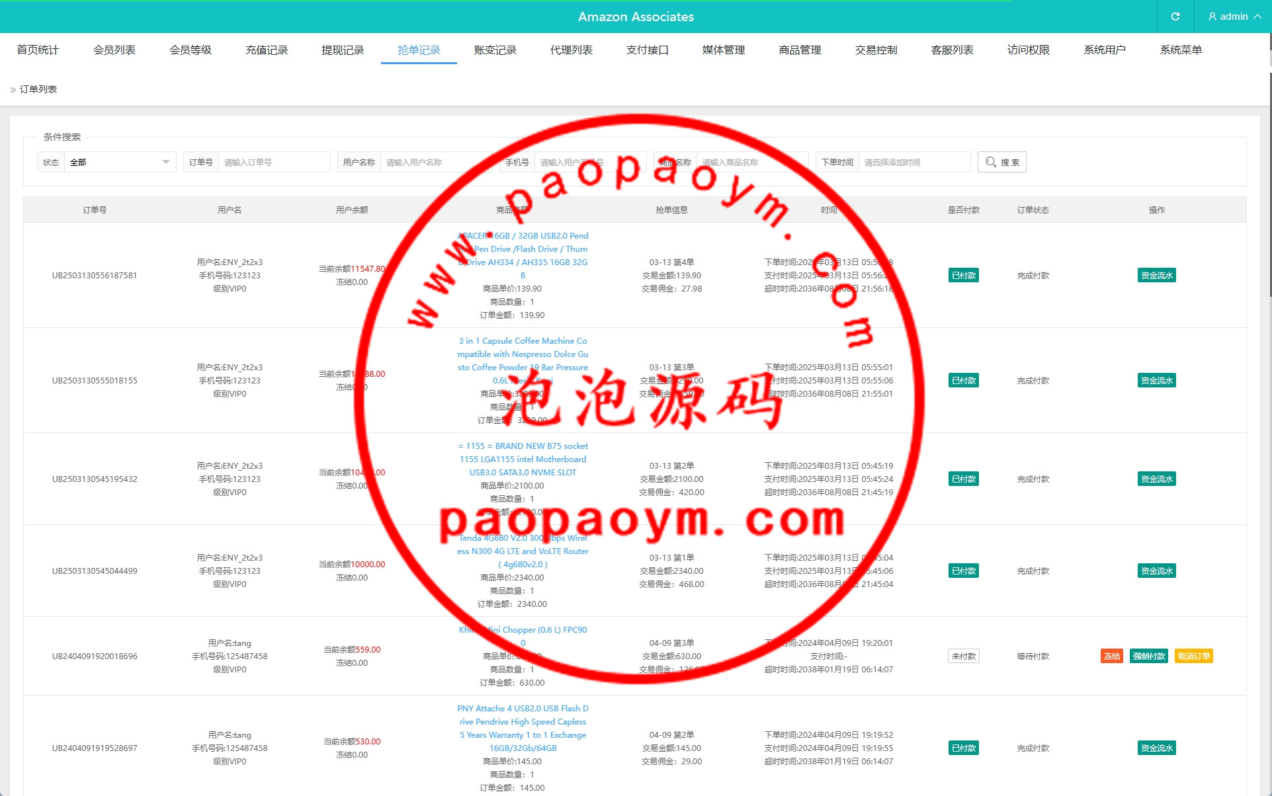Click the orange 冻结 button
The image size is (1272, 796).
[1112, 657]
